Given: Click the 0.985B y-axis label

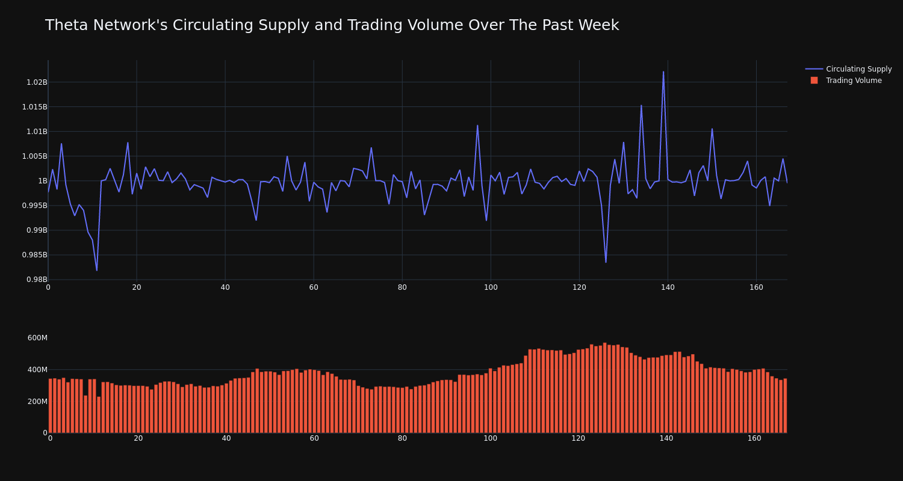Looking at the screenshot, I should point(34,255).
